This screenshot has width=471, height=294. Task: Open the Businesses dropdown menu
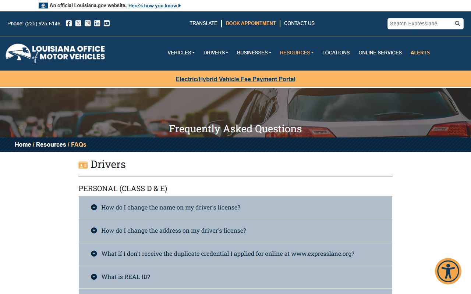click(254, 53)
